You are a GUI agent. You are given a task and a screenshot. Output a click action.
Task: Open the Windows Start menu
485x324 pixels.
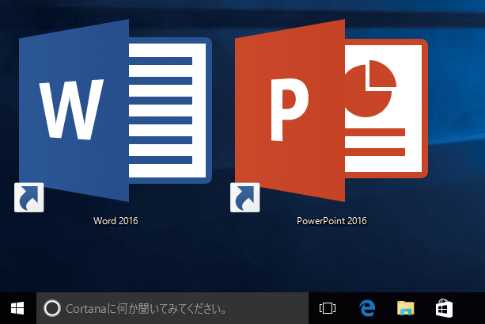tap(17, 308)
